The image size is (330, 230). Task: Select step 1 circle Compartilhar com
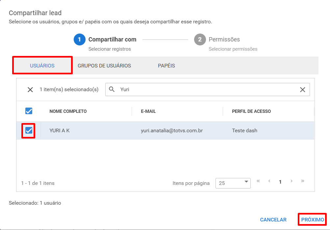(79, 39)
